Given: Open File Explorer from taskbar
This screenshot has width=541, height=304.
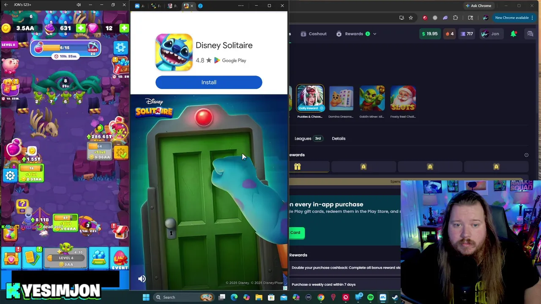Looking at the screenshot, I should 259,297.
